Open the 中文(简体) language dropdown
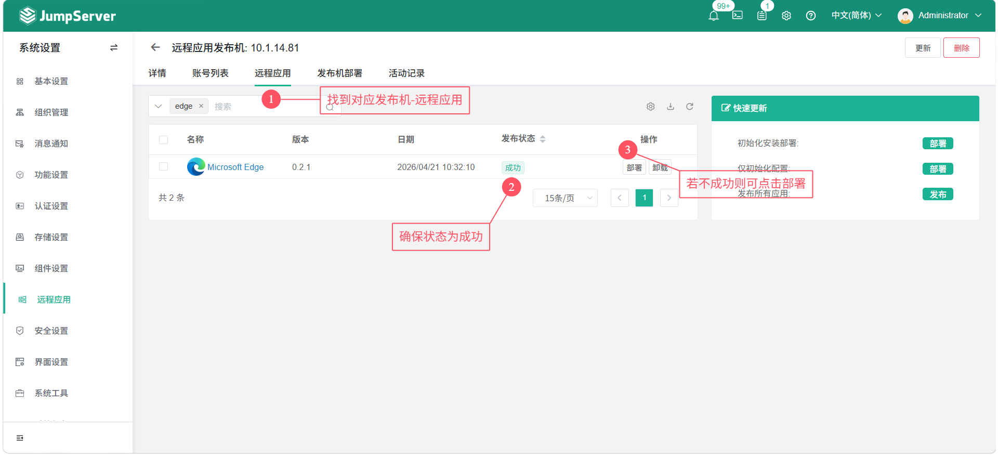Image resolution: width=998 pixels, height=455 pixels. point(856,16)
